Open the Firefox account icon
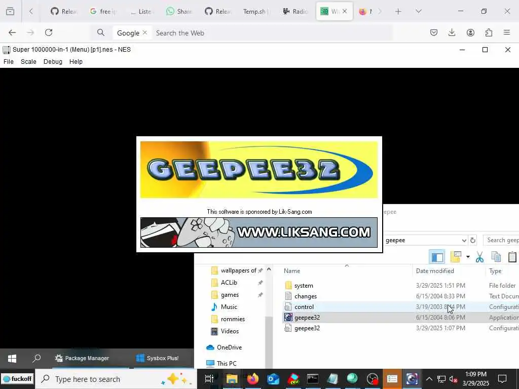The image size is (519, 389). (470, 32)
